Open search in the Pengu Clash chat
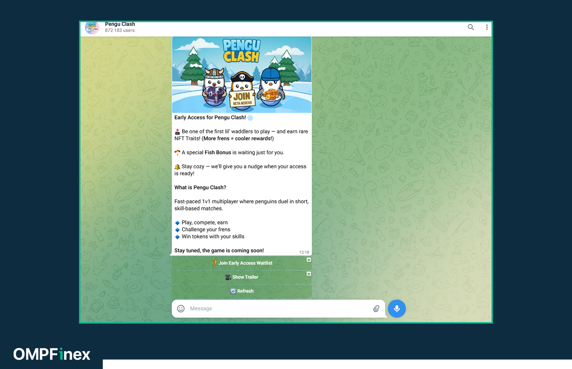The image size is (572, 369). click(471, 27)
